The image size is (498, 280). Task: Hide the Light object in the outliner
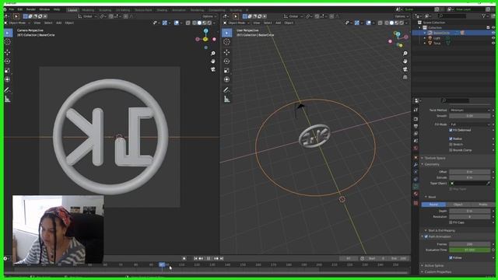pyautogui.click(x=493, y=38)
